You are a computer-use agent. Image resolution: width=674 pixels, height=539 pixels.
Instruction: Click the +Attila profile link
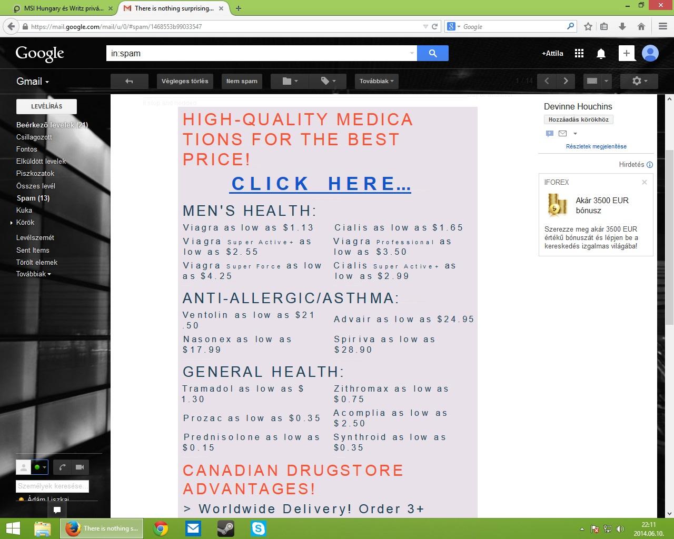(552, 53)
